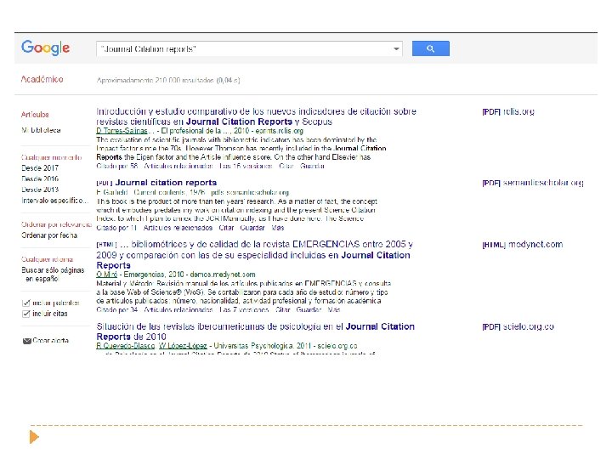This screenshot has height=459, width=612.
Task: Choose Intervalo específico date filter
Action: 55,201
